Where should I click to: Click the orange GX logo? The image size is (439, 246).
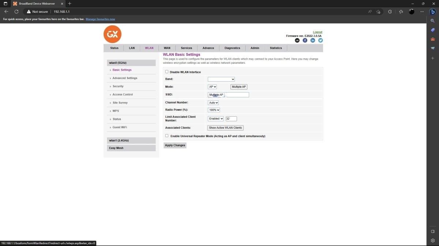pos(112,34)
